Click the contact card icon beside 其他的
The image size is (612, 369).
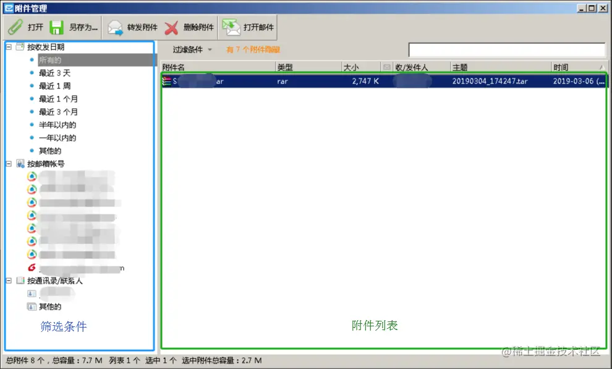point(32,307)
